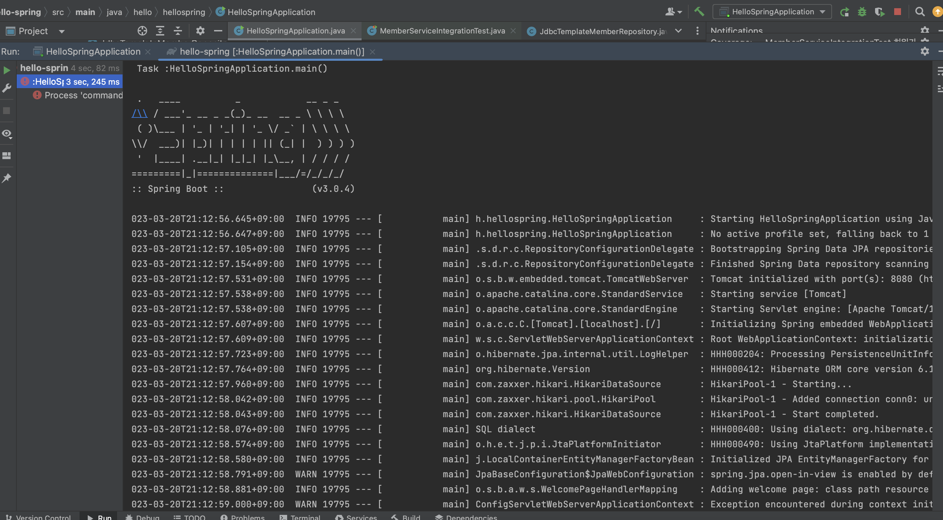Viewport: 943px width, 520px height.
Task: Select the failed :HelloSpringApplication.main() task node
Action: coord(70,82)
